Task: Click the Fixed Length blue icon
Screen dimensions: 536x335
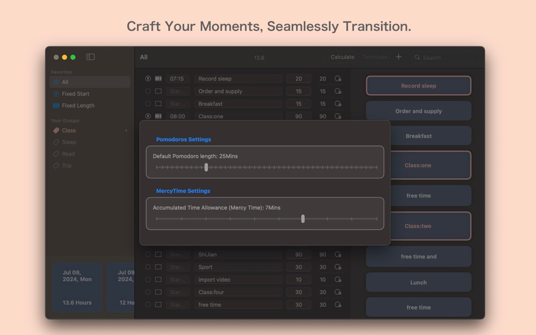Action: [56, 105]
